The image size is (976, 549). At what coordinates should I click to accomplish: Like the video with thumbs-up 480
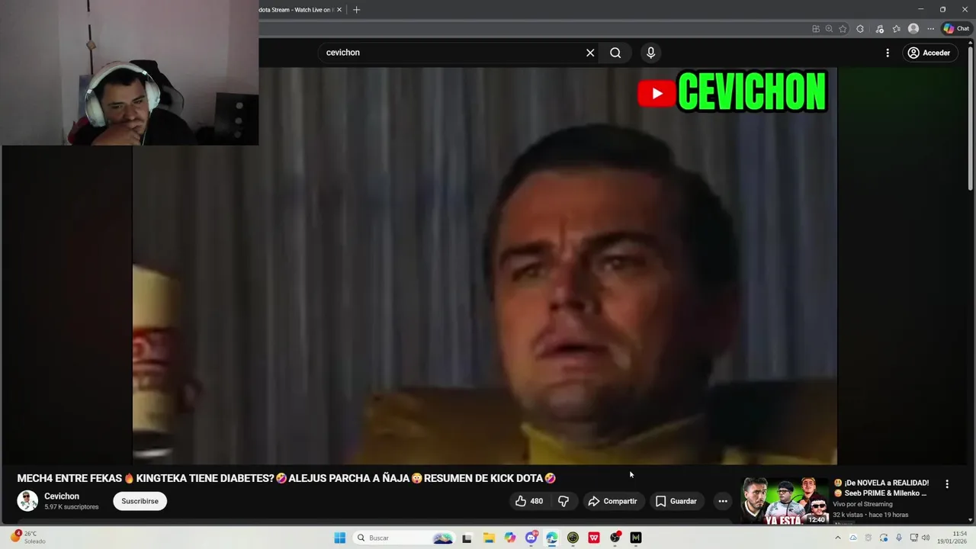point(529,501)
